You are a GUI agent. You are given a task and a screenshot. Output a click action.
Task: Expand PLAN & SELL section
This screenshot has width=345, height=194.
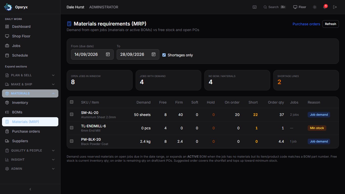(x=30, y=75)
